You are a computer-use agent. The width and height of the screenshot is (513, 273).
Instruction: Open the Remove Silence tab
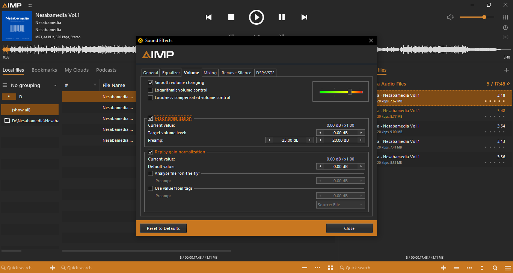[236, 73]
